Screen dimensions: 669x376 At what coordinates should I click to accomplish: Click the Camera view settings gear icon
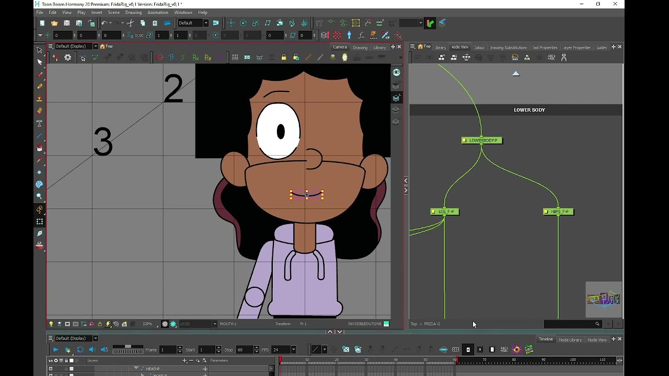(x=68, y=57)
